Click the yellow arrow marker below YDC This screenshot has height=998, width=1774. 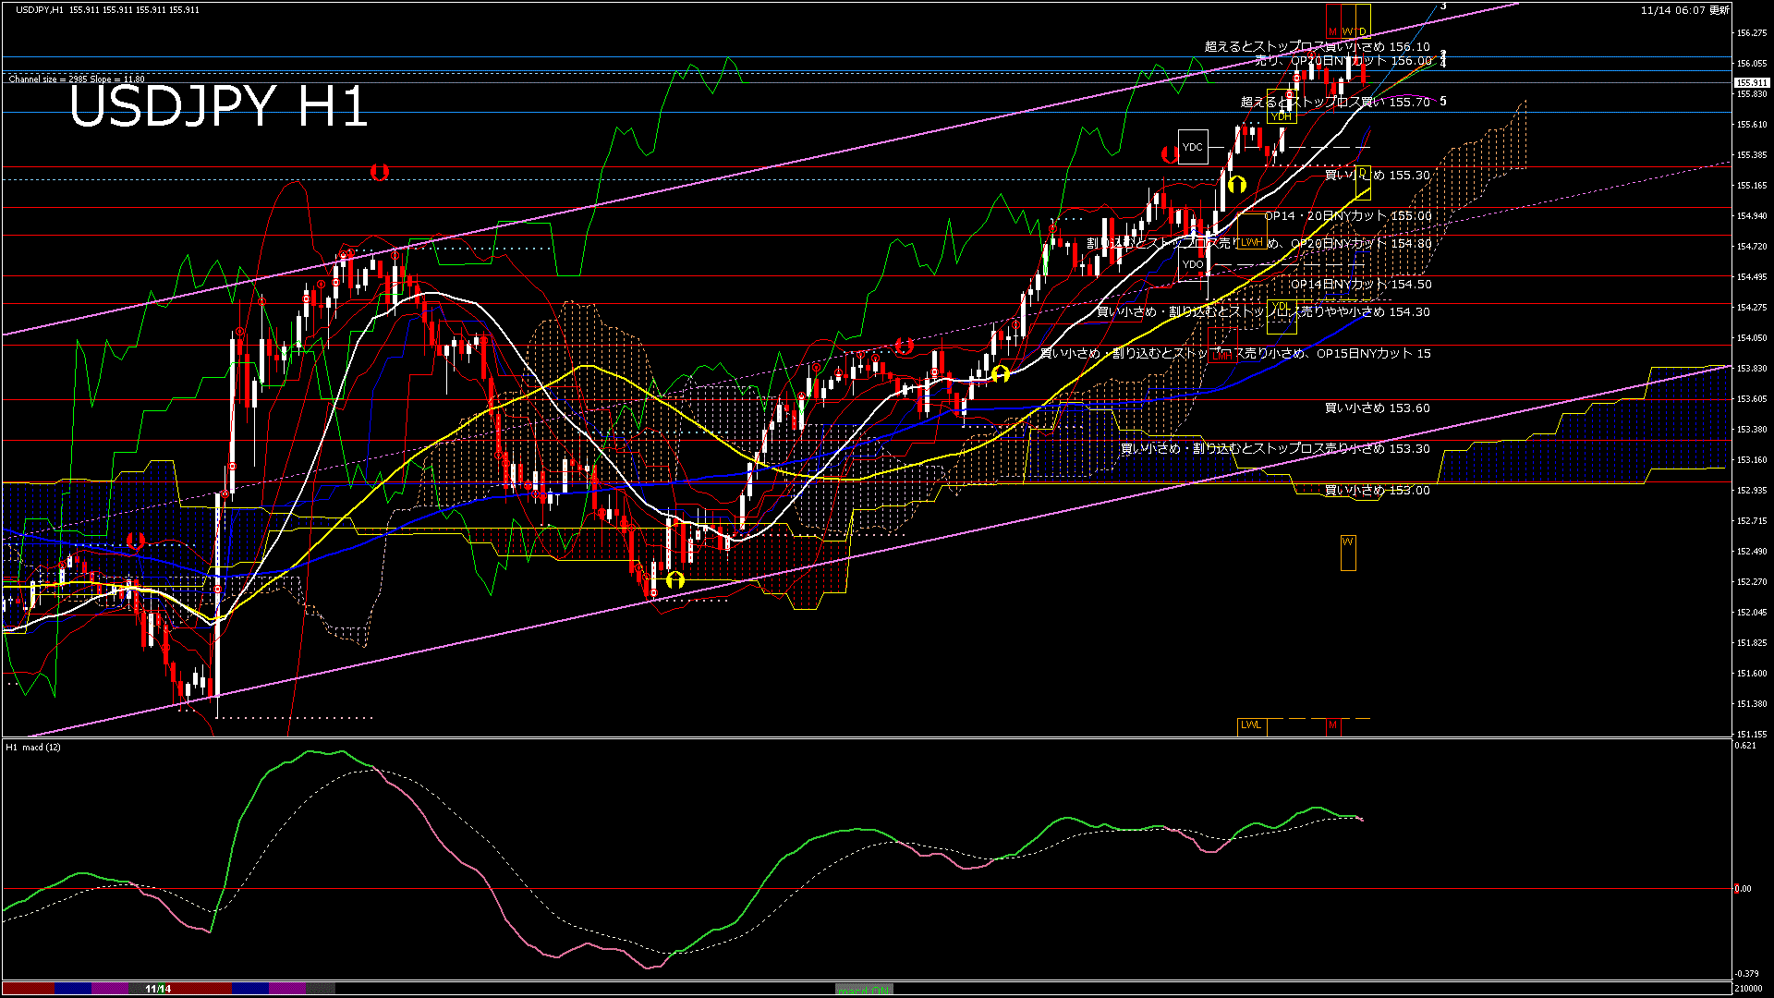(1237, 185)
